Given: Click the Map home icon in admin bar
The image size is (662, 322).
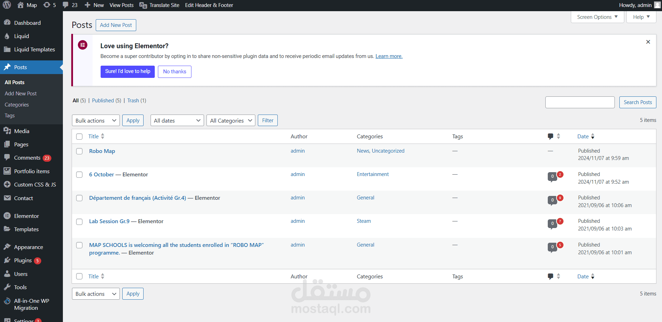Looking at the screenshot, I should pyautogui.click(x=21, y=5).
